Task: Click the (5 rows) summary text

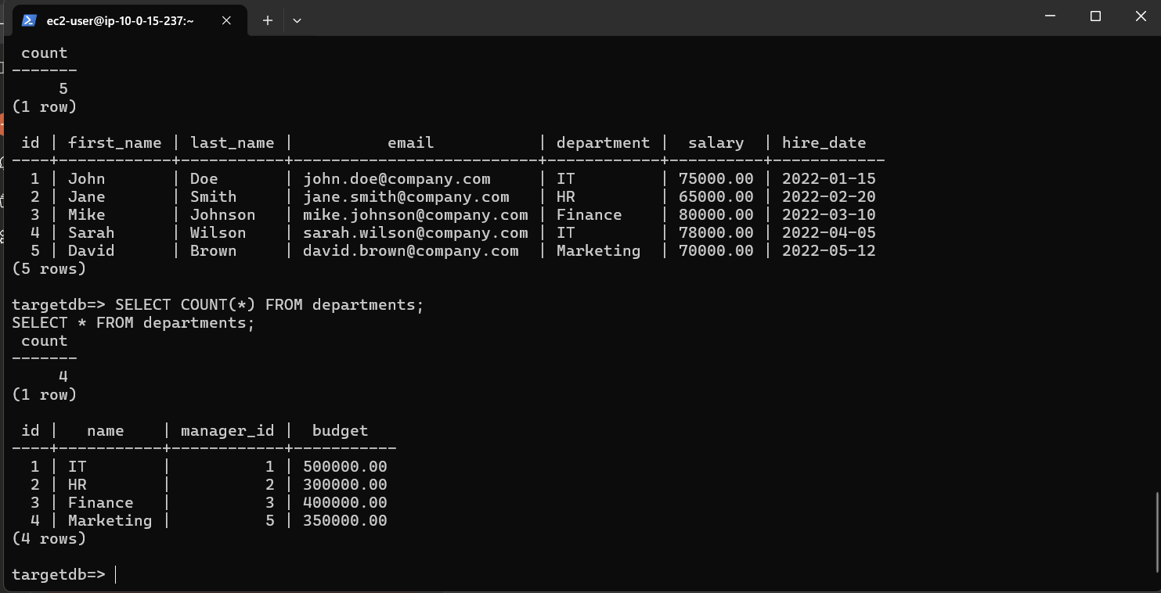Action: coord(49,268)
